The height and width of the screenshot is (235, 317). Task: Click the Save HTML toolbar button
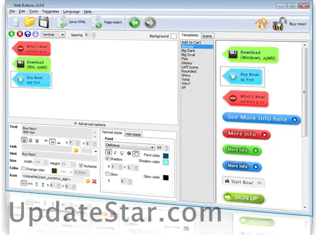point(71,22)
